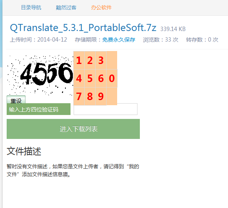Click keypad digit 4
This screenshot has width=228, height=208.
79,78
